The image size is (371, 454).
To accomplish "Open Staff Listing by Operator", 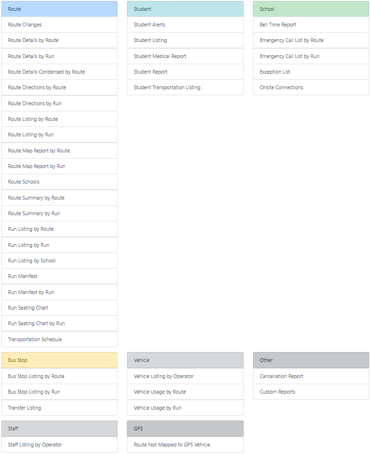I will point(35,445).
